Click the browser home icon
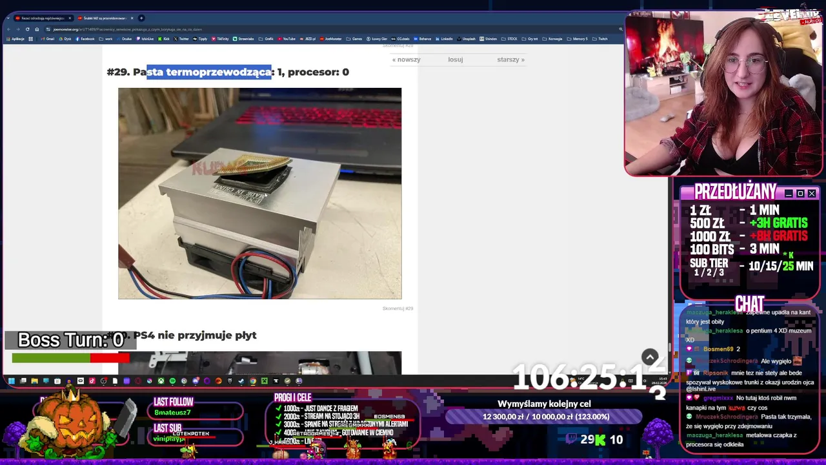This screenshot has height=465, width=826. (37, 29)
